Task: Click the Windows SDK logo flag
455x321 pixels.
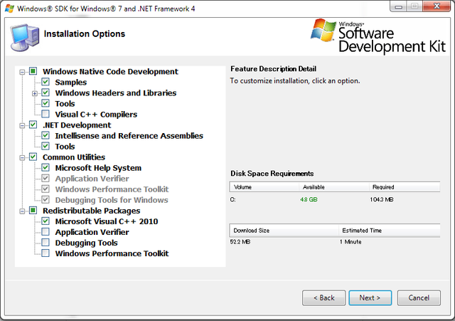Action: [323, 30]
